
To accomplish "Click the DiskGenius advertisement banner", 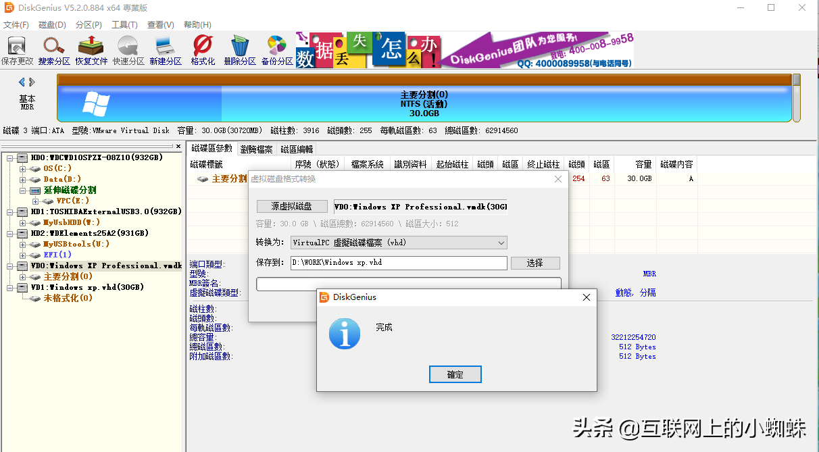I will [x=464, y=51].
